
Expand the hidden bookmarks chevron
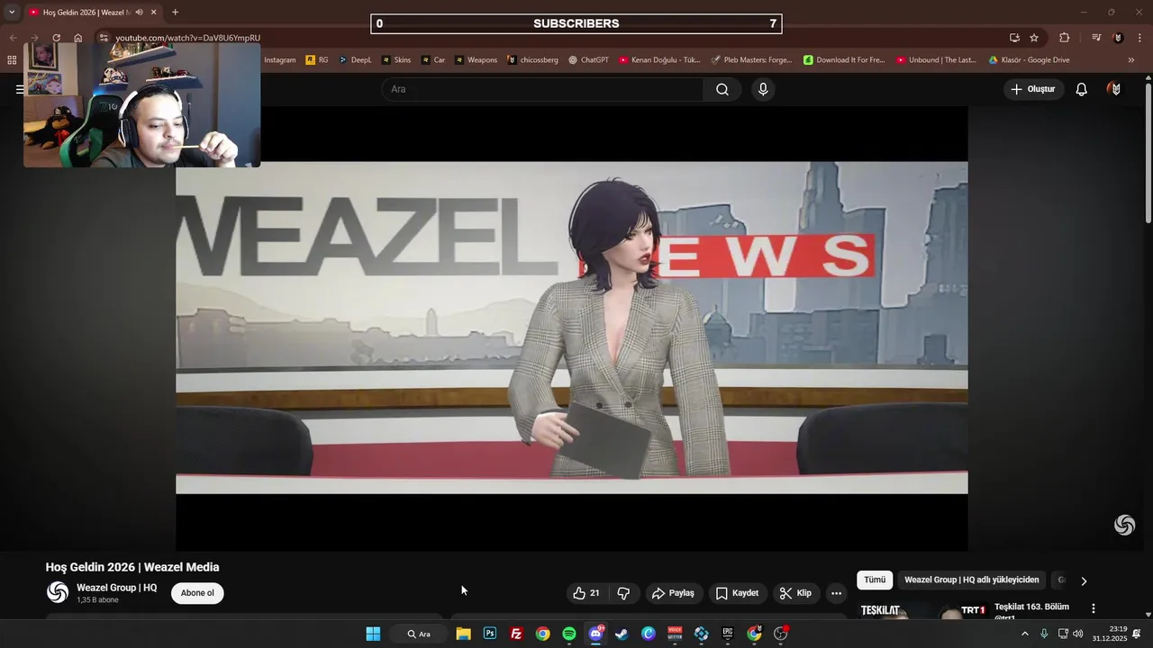(x=1131, y=60)
